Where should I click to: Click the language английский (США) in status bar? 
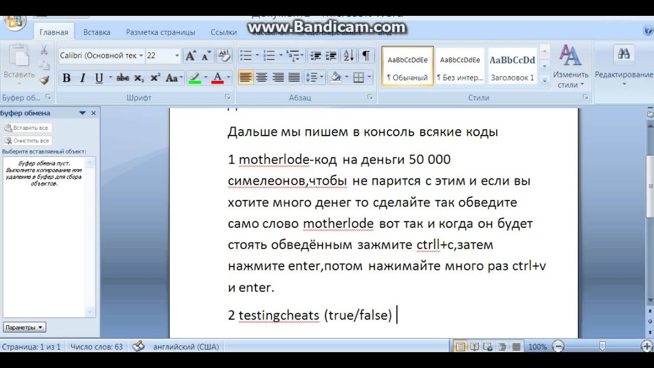(x=185, y=347)
